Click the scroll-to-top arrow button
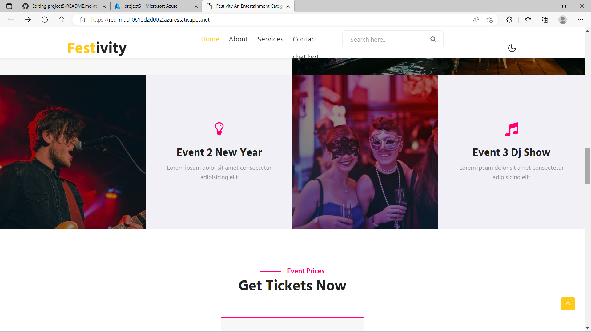591x332 pixels. click(x=568, y=303)
